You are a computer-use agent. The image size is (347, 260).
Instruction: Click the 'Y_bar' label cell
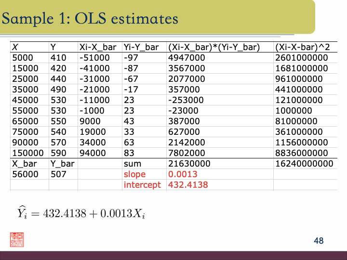62,164
